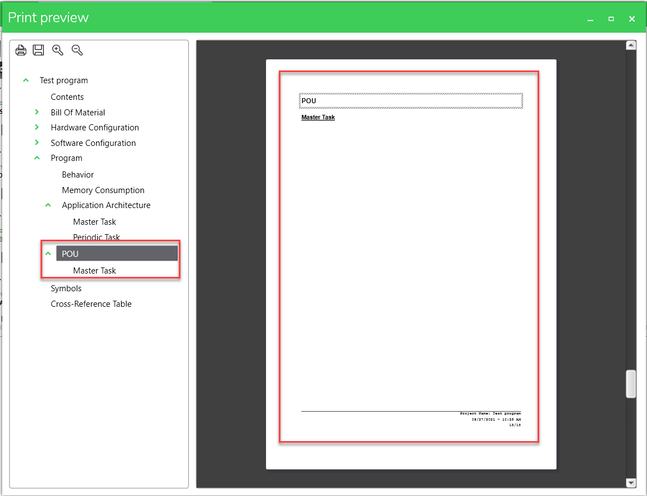This screenshot has height=496, width=647.
Task: Select the Test program tree item
Action: pos(63,80)
